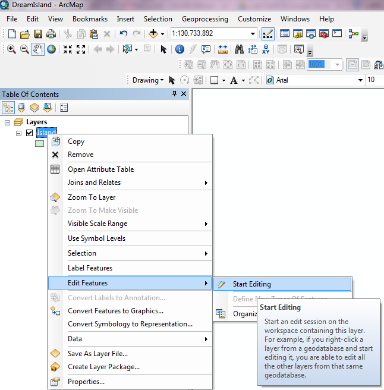Open the map scale dropdown
Viewport: 384px width, 390px height.
(253, 33)
